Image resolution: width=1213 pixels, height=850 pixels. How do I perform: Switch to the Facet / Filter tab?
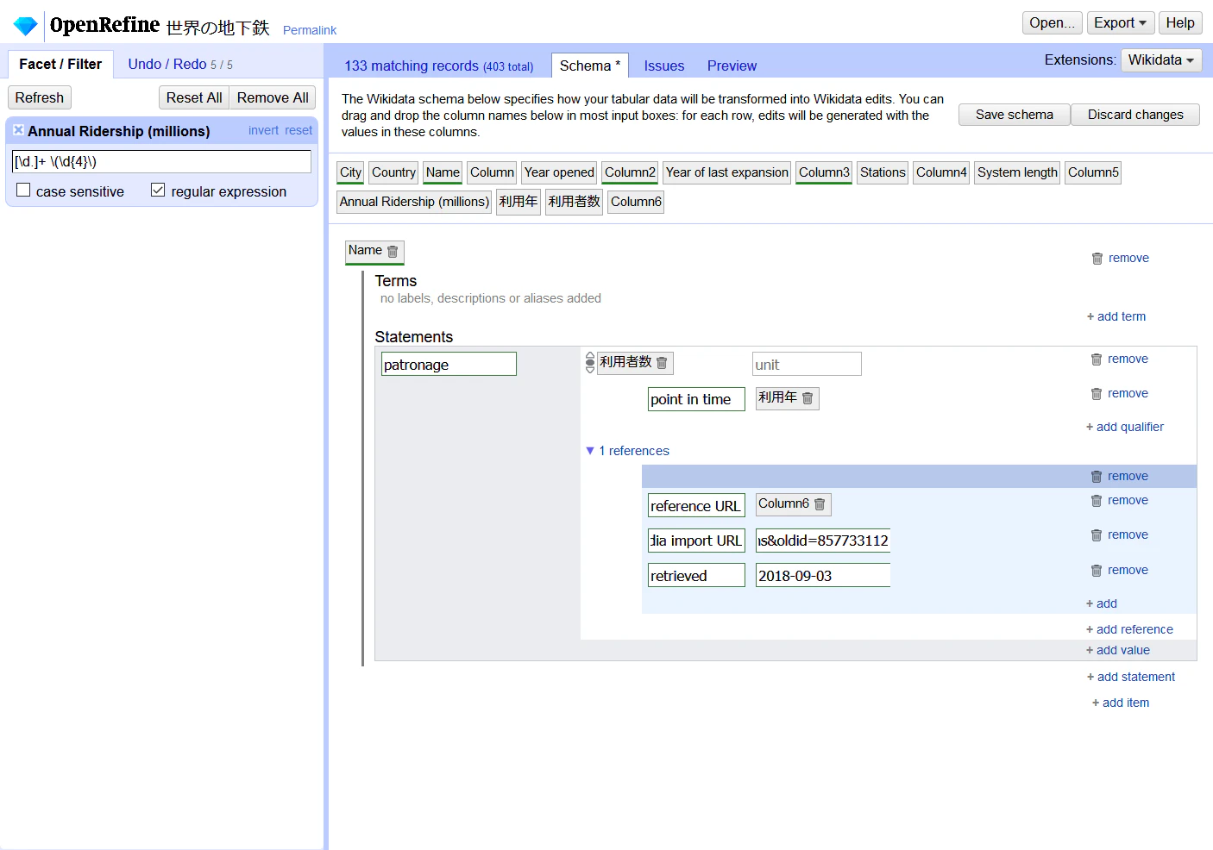point(60,64)
